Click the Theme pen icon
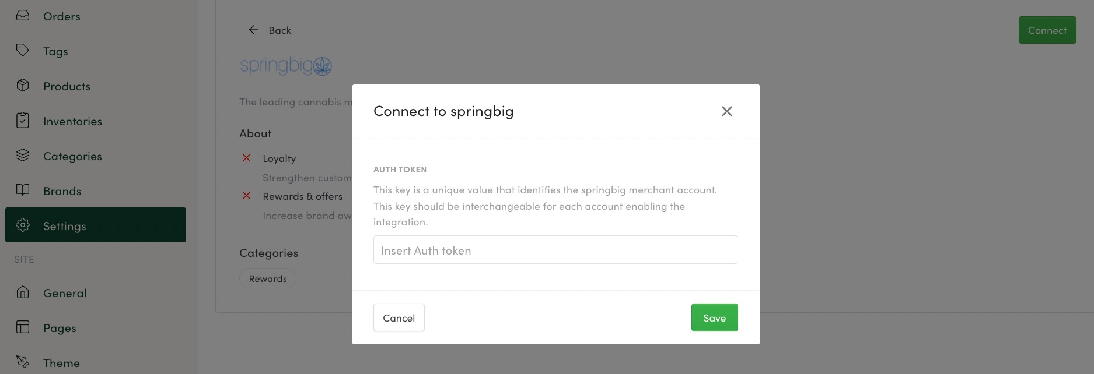The image size is (1094, 374). 23,362
